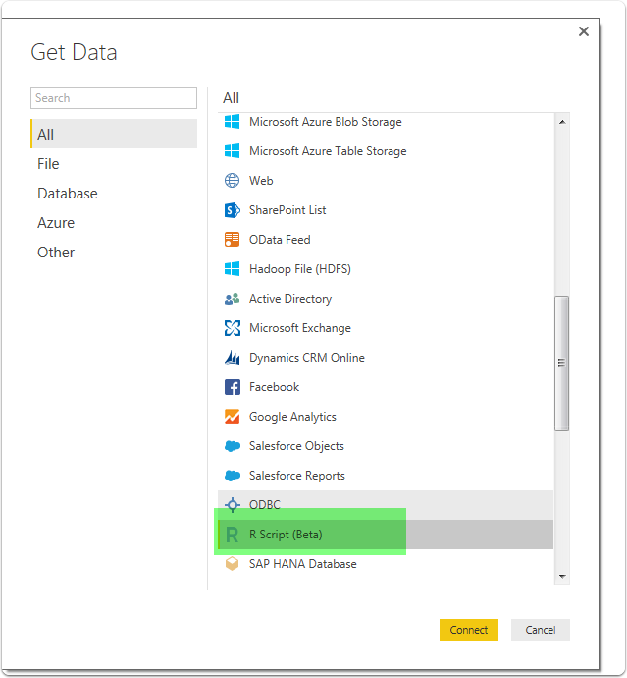
Task: Select the OData Feed icon
Action: [x=233, y=240]
